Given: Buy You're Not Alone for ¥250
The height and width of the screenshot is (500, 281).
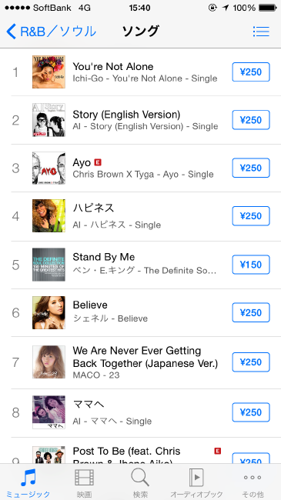Looking at the screenshot, I should [x=251, y=72].
